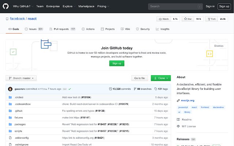
Task: Click the folder icon for .codesandbox
Action: tap(10, 104)
